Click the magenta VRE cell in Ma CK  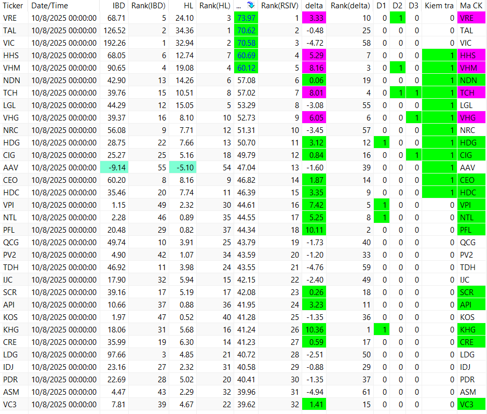471,18
